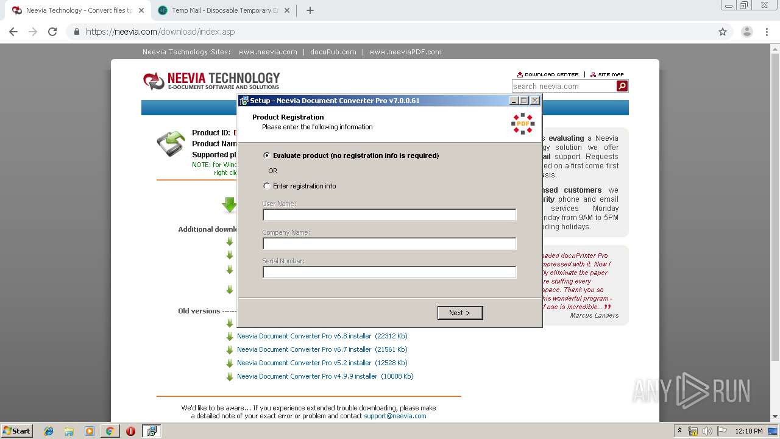Click red Opera-style taskbar icon
The image size is (780, 439).
point(130,431)
